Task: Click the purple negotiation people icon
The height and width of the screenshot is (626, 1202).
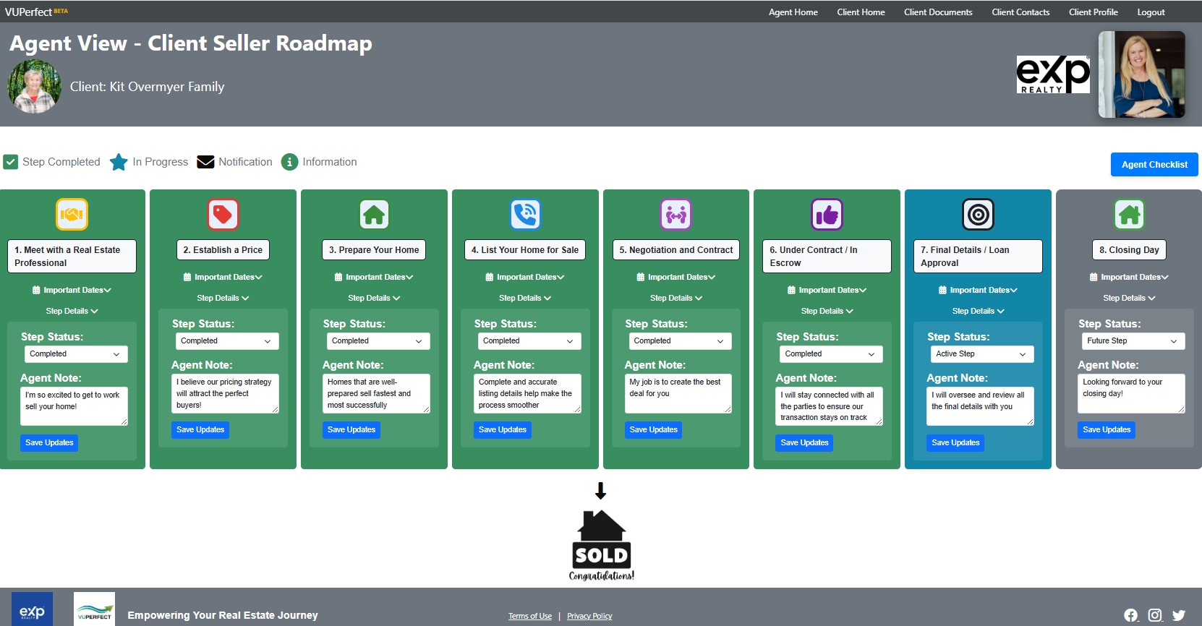Action: tap(676, 214)
